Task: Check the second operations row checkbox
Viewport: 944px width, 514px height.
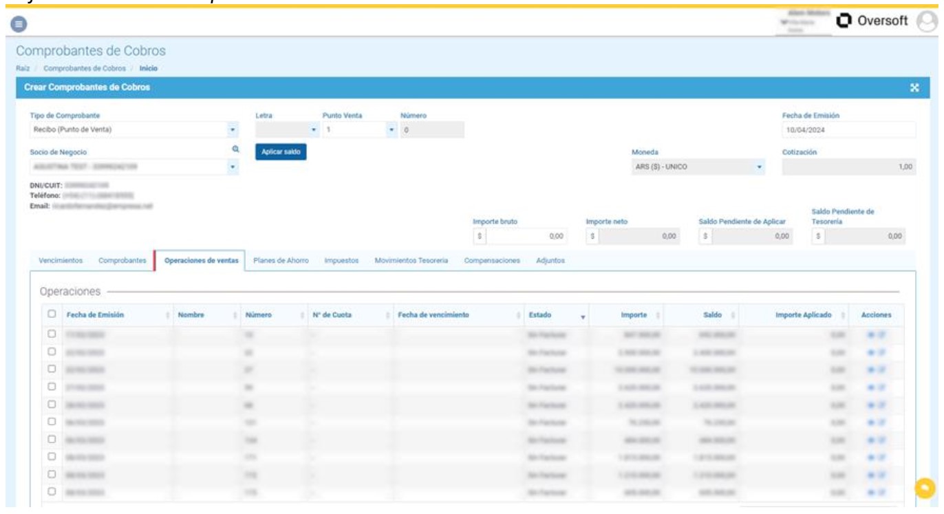Action: 52,352
